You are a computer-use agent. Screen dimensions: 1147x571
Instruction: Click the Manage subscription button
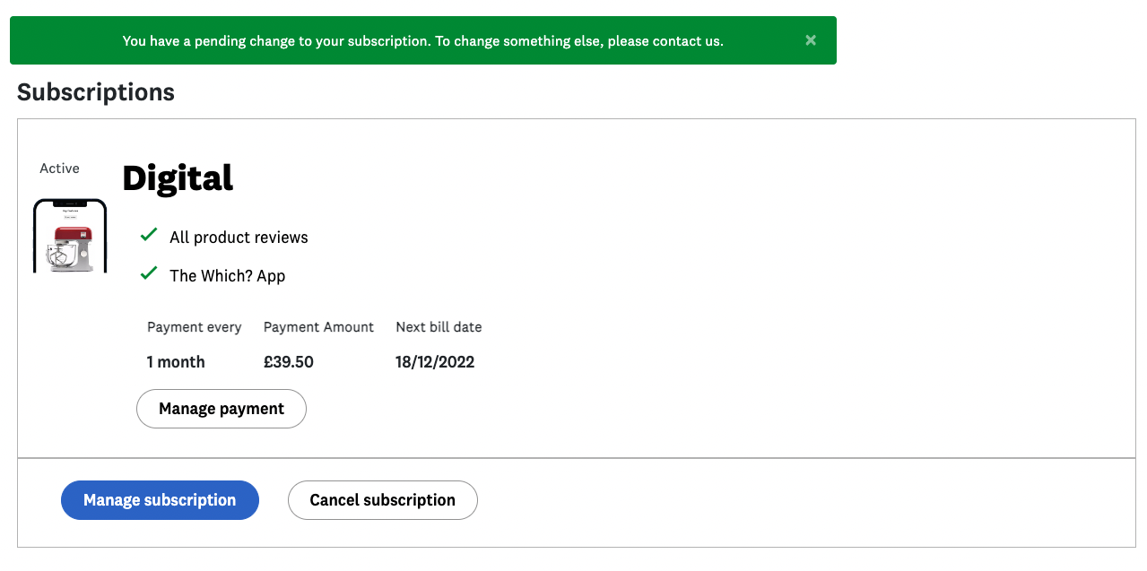click(x=160, y=499)
